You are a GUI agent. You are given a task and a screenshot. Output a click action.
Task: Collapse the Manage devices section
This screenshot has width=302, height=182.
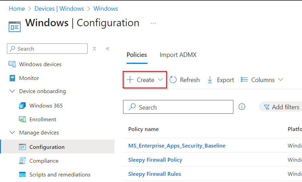(x=12, y=133)
